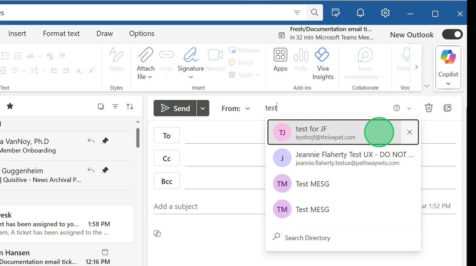Open the Copilot button in ribbon

tap(448, 67)
